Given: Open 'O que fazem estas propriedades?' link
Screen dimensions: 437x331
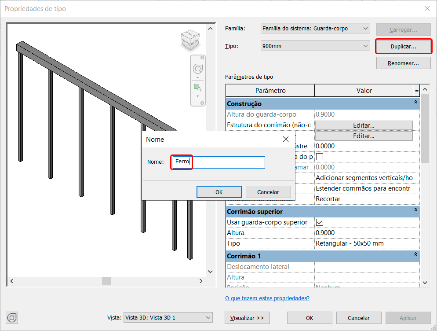Looking at the screenshot, I should (x=267, y=298).
